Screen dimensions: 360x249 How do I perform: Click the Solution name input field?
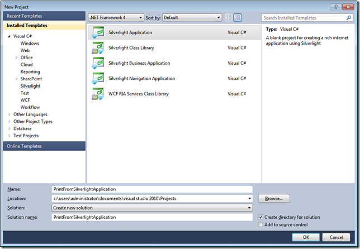pos(152,217)
